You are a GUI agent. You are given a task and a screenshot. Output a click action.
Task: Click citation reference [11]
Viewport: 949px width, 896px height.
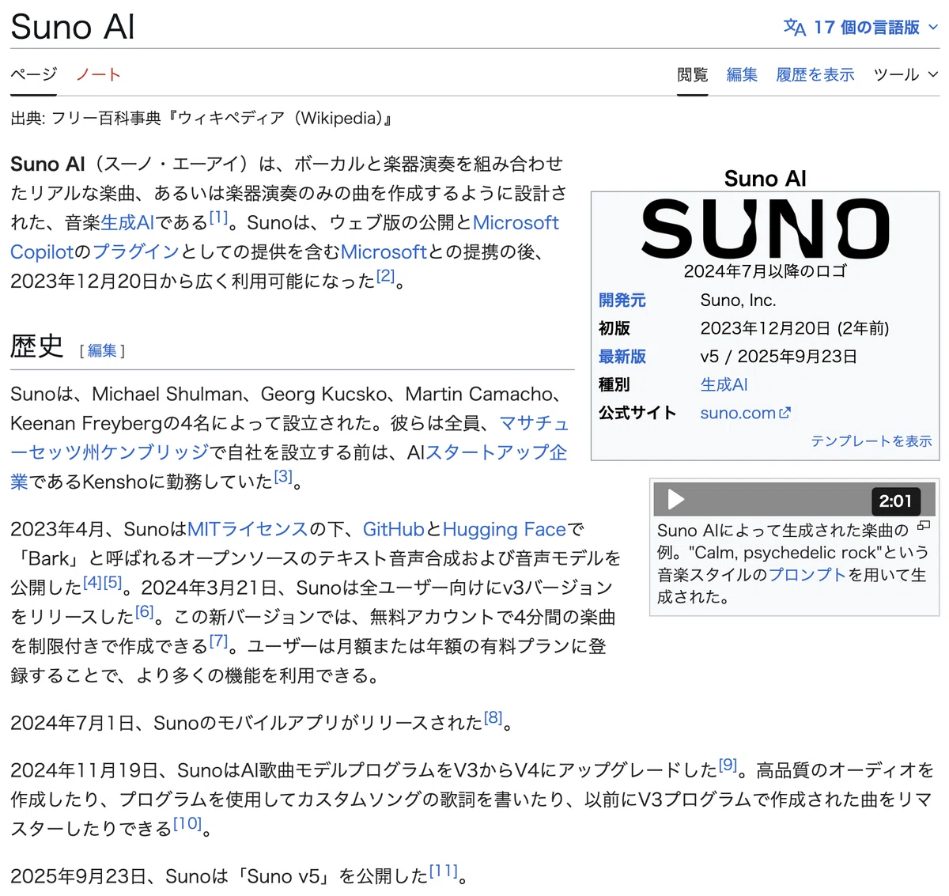(444, 871)
